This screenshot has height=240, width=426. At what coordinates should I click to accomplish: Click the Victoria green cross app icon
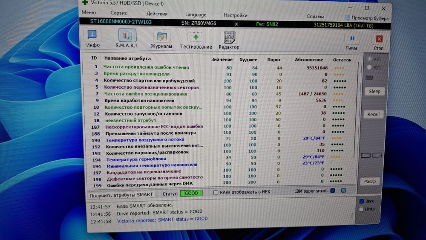click(85, 3)
